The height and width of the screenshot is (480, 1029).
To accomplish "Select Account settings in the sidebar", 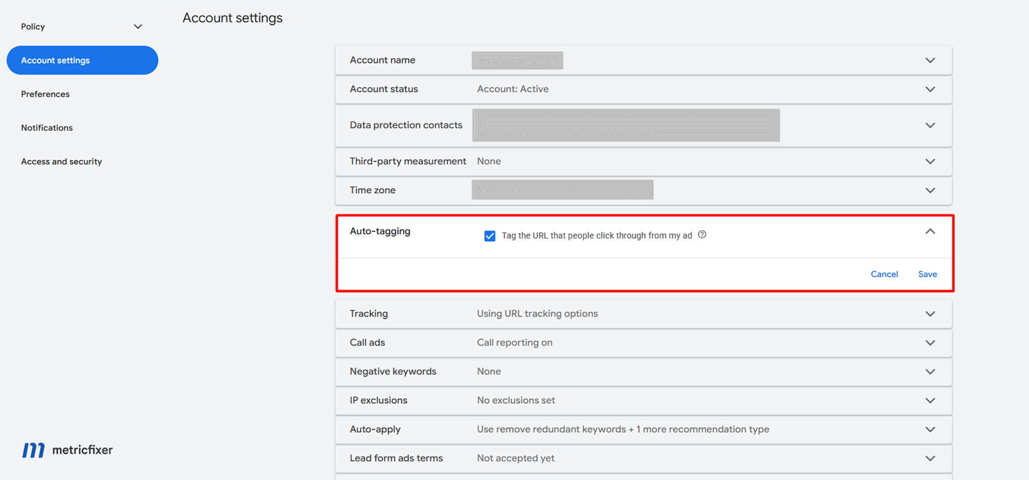I will point(82,61).
